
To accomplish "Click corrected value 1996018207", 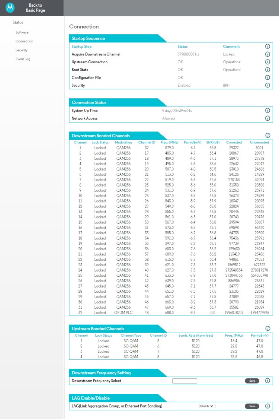I will coord(234,312).
